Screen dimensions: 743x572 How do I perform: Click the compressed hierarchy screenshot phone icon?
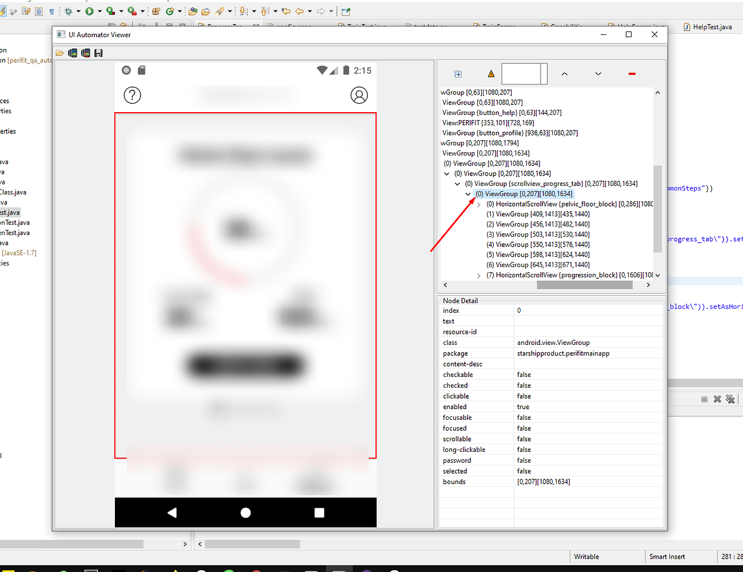tap(85, 53)
